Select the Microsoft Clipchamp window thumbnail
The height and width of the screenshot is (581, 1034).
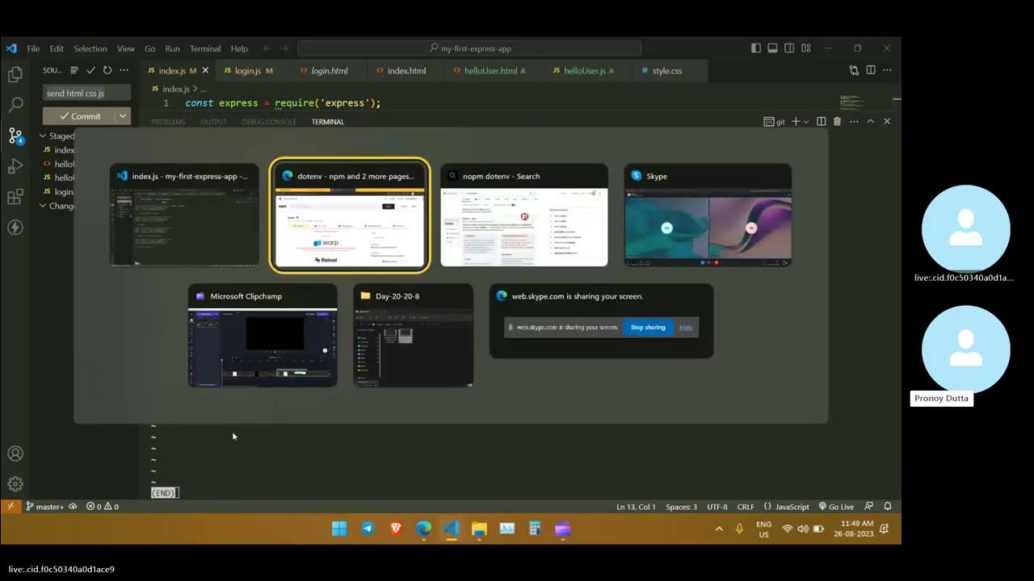click(x=263, y=335)
